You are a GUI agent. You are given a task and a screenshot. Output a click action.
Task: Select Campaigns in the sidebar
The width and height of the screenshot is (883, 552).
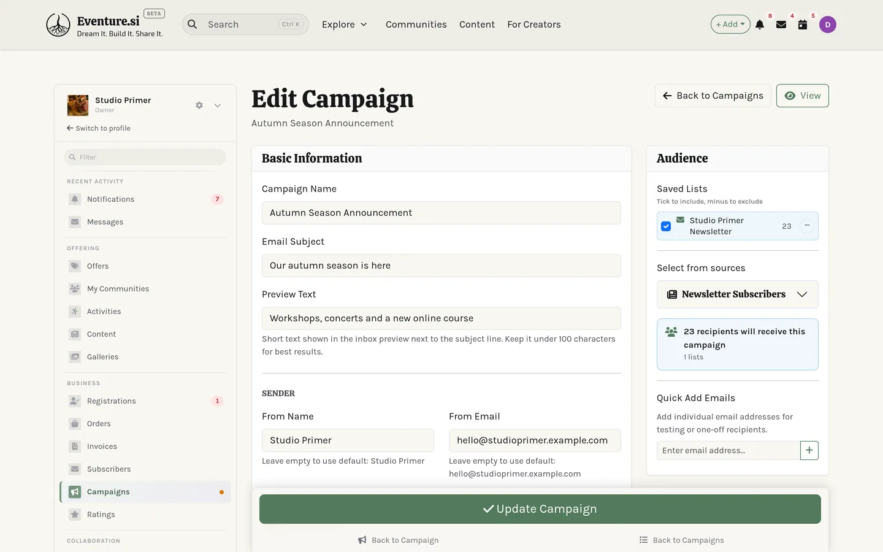tap(145, 492)
